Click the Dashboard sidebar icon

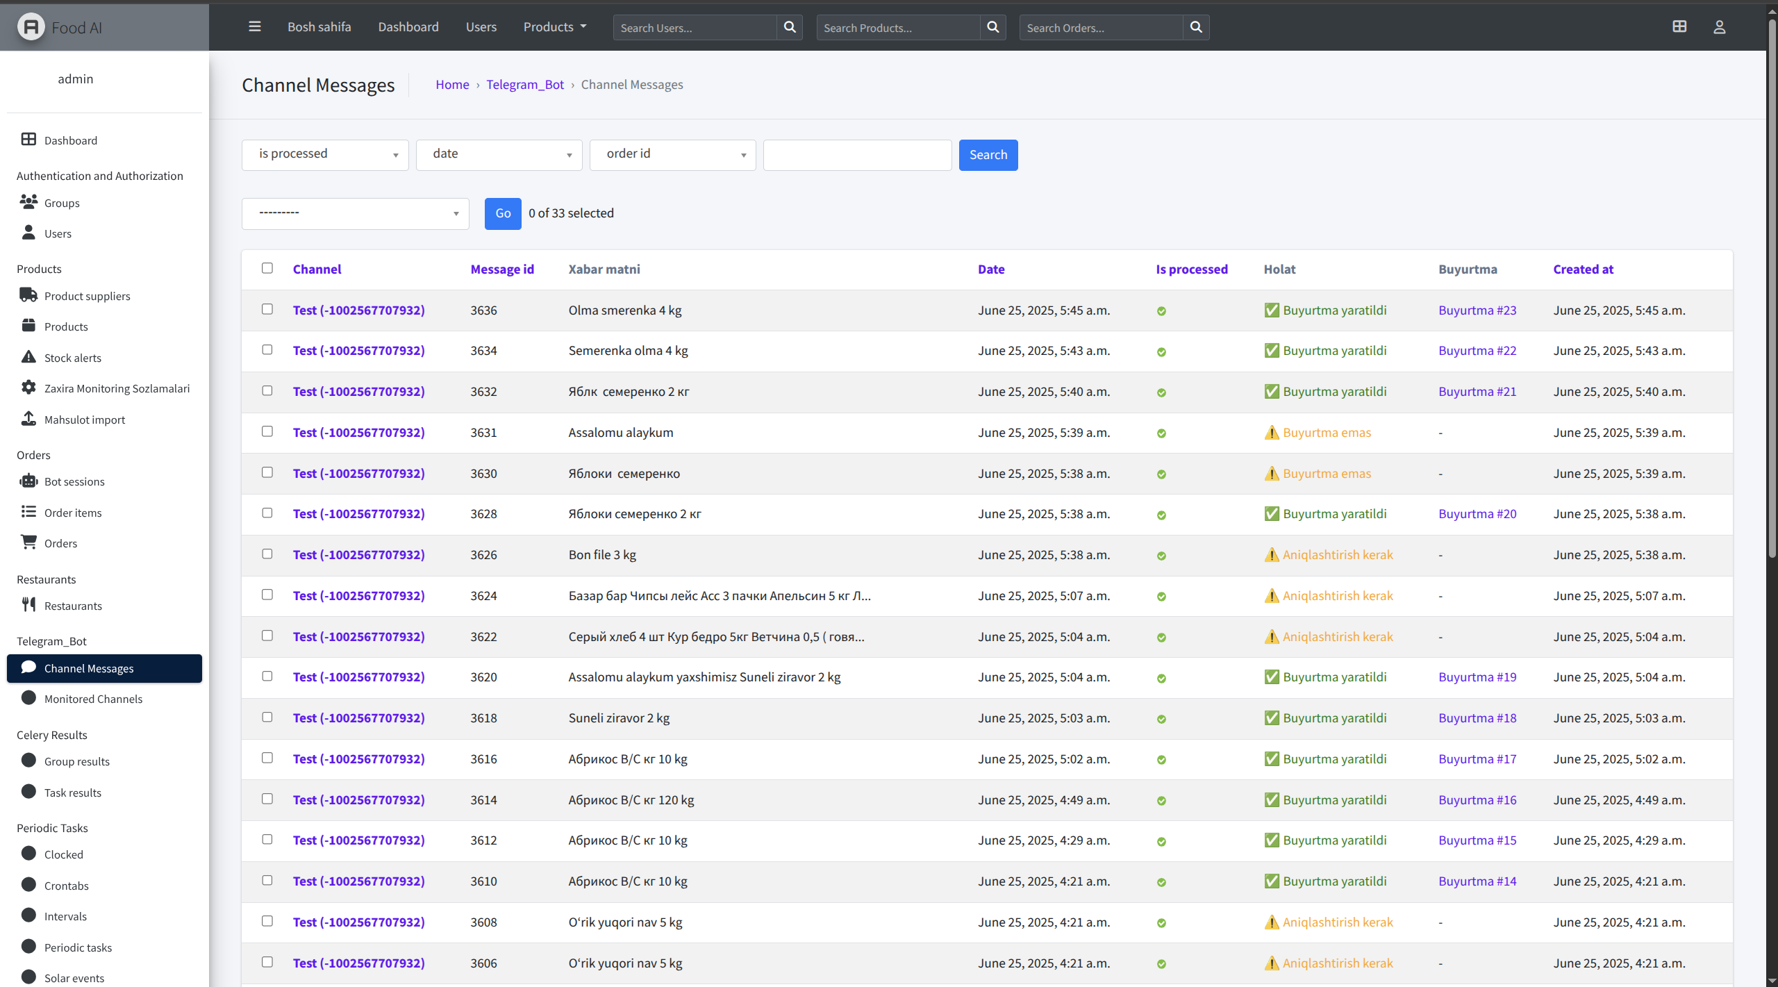[x=28, y=140]
